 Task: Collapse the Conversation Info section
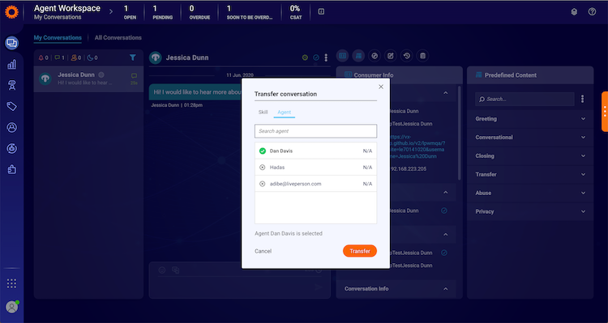tap(446, 288)
